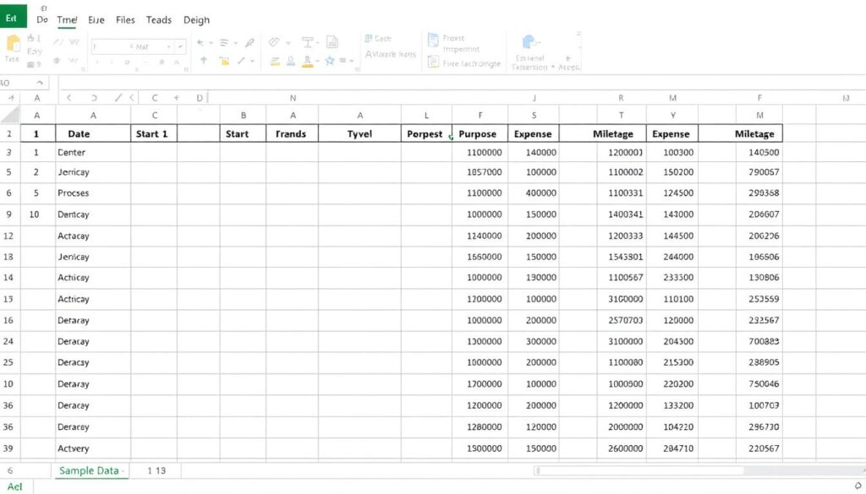Click the Select All corner triangle
The height and width of the screenshot is (494, 866).
click(10, 115)
